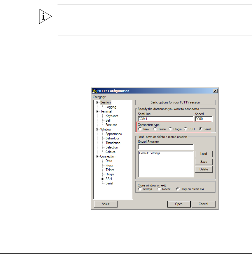Collapse the Window tree node
Image resolution: width=252 pixels, height=254 pixels.
[x=97, y=129]
